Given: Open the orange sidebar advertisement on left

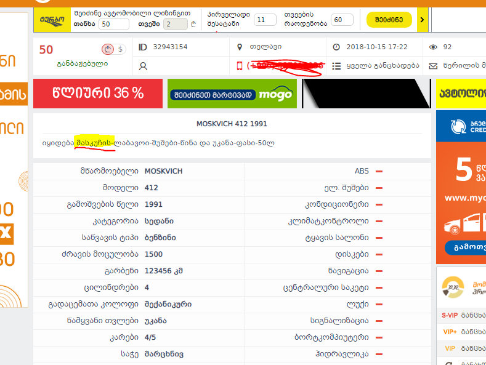Looking at the screenshot, I should (14, 159).
